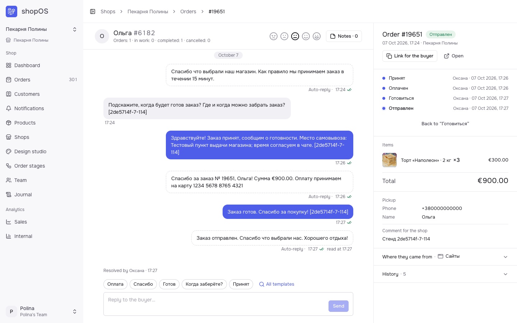The height and width of the screenshot is (323, 517).
Task: Select the sad face rating
Action: tap(284, 36)
